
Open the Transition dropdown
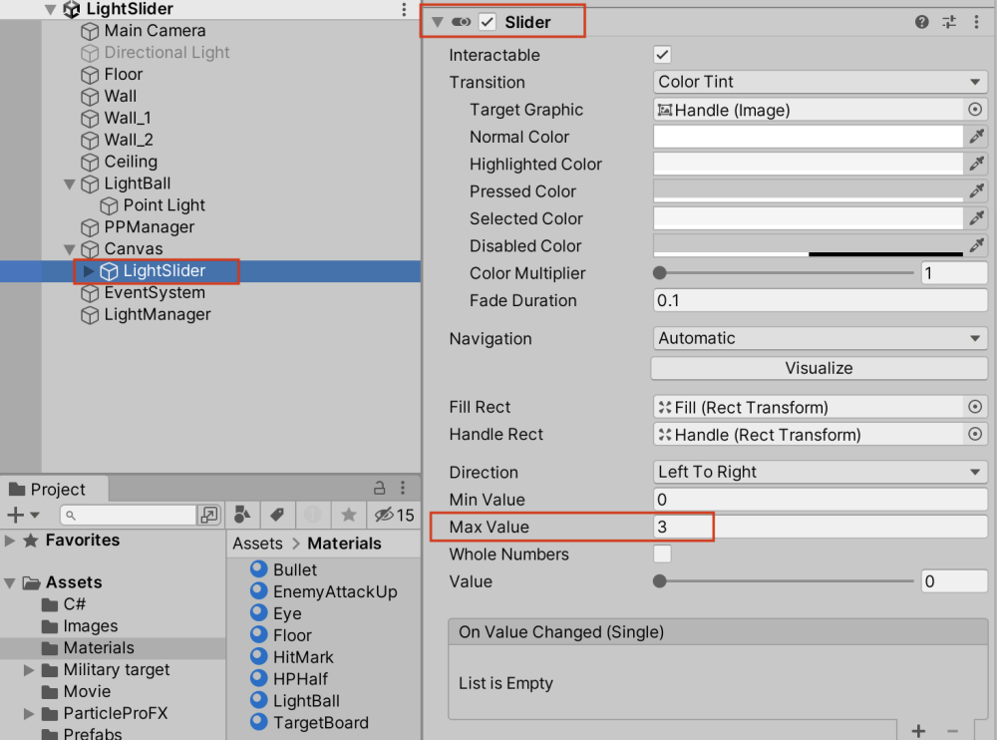[819, 82]
